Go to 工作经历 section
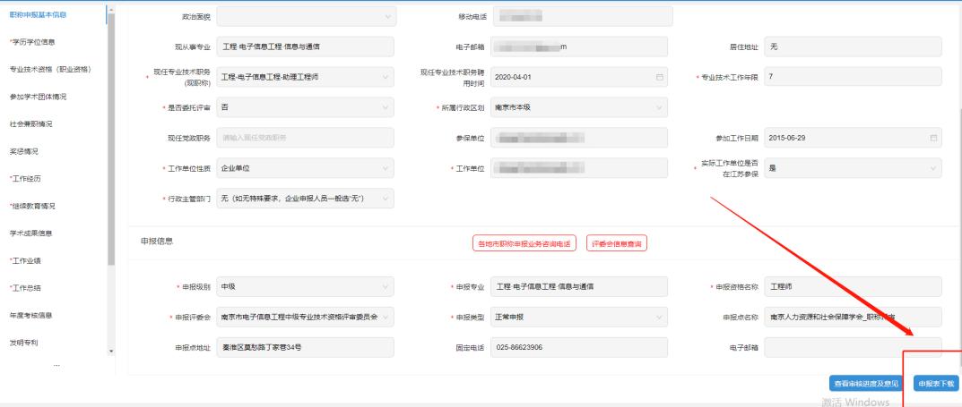 tap(26, 179)
